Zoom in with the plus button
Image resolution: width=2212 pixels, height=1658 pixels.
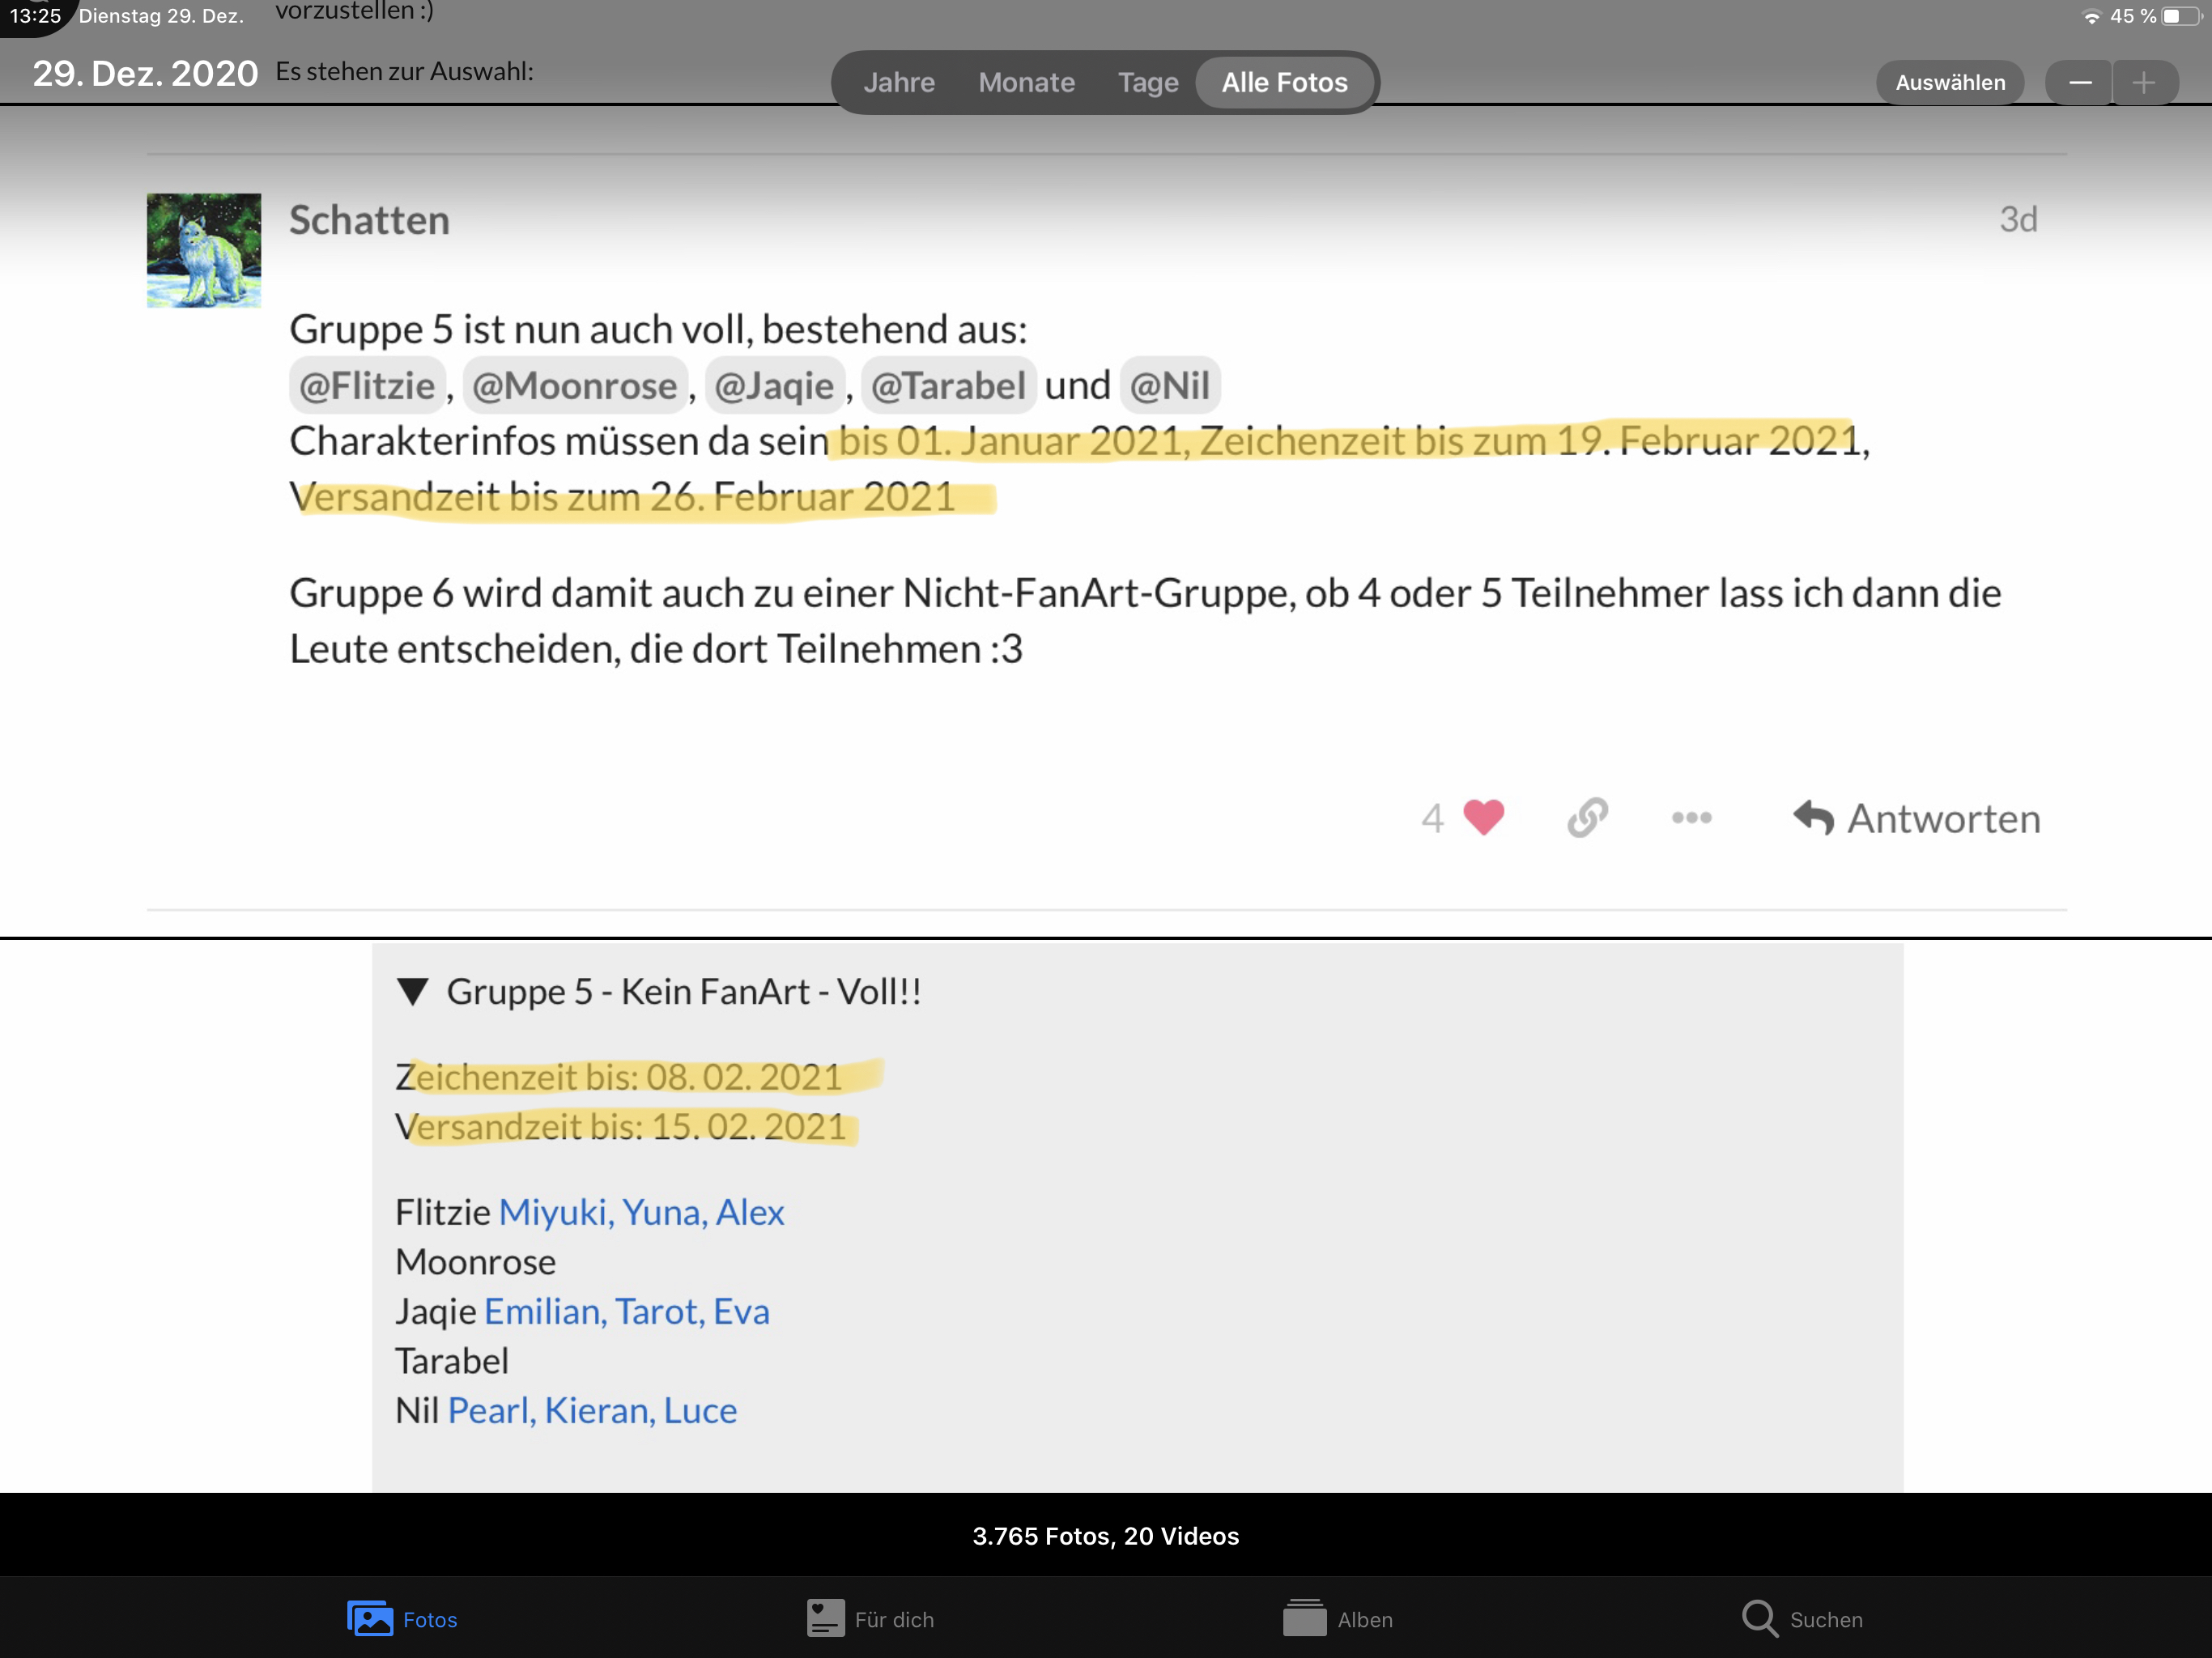2143,83
